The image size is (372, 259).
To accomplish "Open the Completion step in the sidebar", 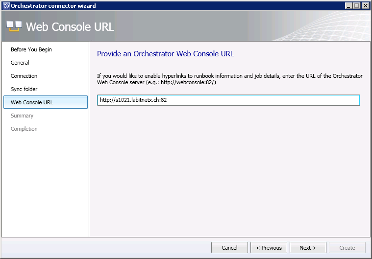I will click(24, 129).
